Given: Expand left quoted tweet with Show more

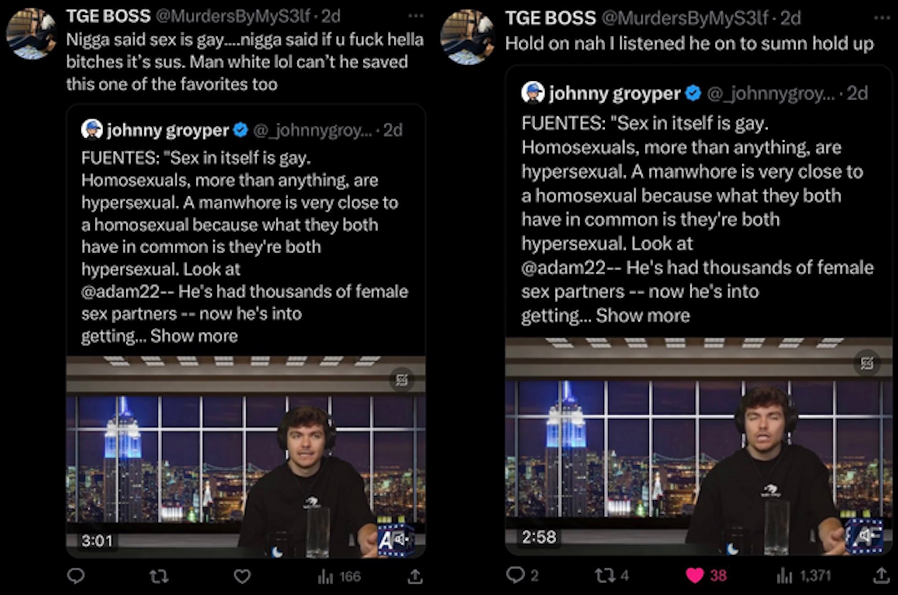Looking at the screenshot, I should point(194,336).
